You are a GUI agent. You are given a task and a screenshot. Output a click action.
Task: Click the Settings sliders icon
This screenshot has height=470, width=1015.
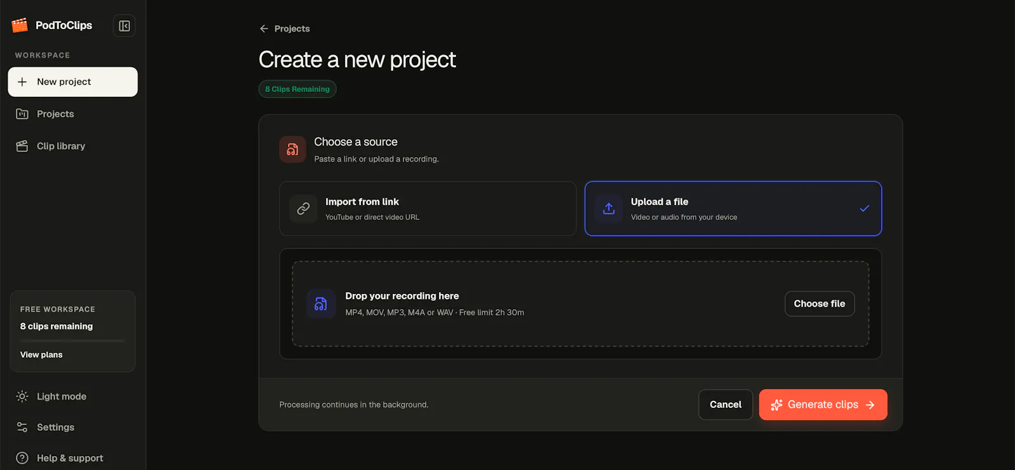pyautogui.click(x=22, y=428)
